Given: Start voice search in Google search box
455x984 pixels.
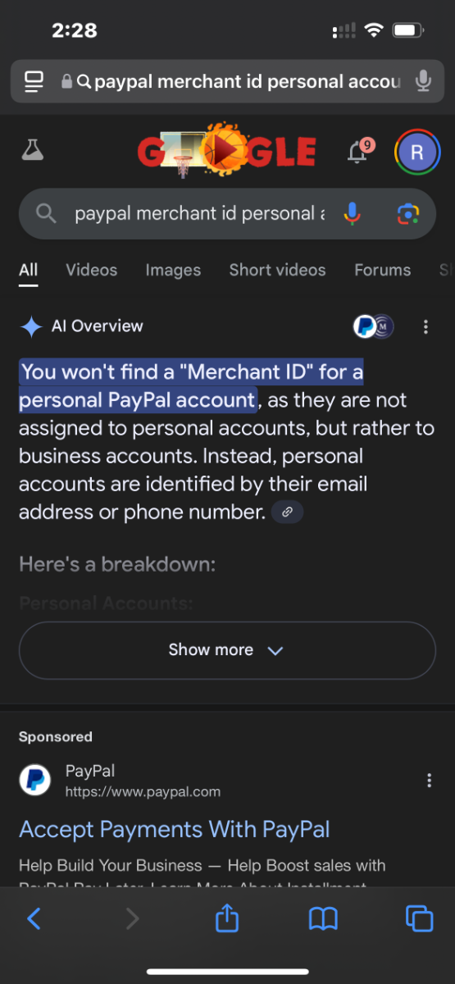Looking at the screenshot, I should pos(352,214).
